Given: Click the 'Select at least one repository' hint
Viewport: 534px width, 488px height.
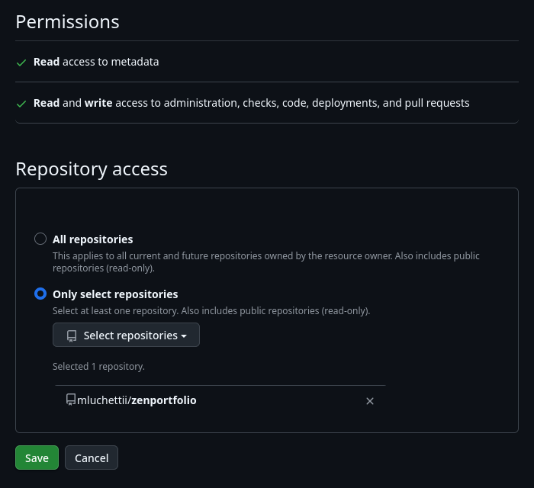Looking at the screenshot, I should [x=211, y=311].
